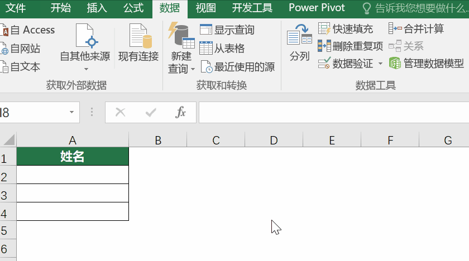The image size is (469, 261).
Task: Select cell A2 under 姓名
Action: (x=73, y=175)
